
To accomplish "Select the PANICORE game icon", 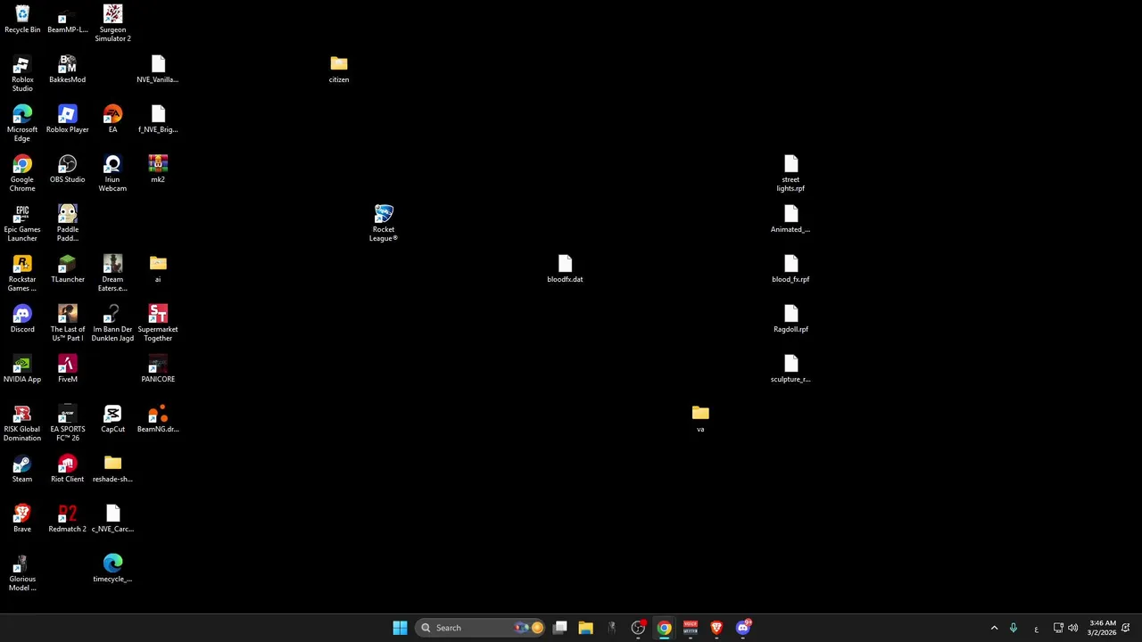I will coord(158,369).
